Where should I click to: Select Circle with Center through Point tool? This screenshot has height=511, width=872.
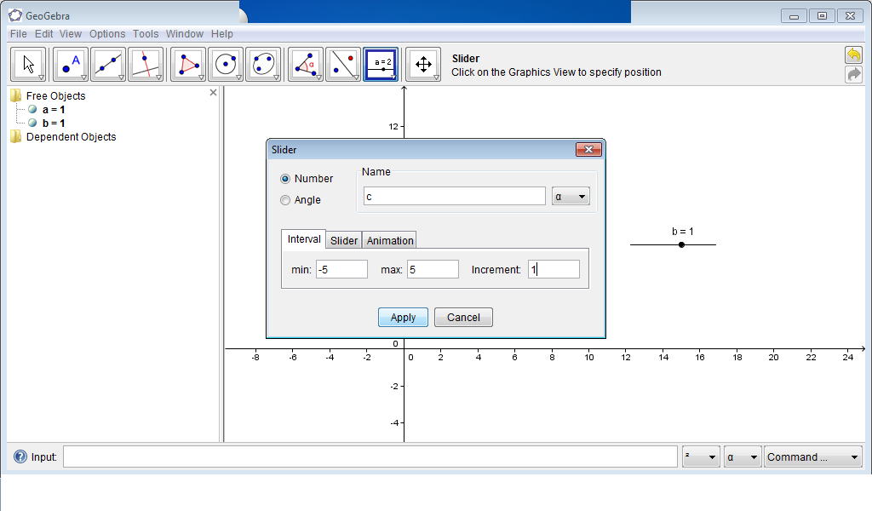[x=225, y=65]
